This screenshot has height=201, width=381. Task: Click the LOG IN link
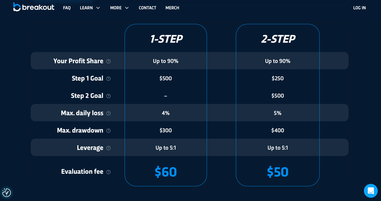(x=359, y=8)
